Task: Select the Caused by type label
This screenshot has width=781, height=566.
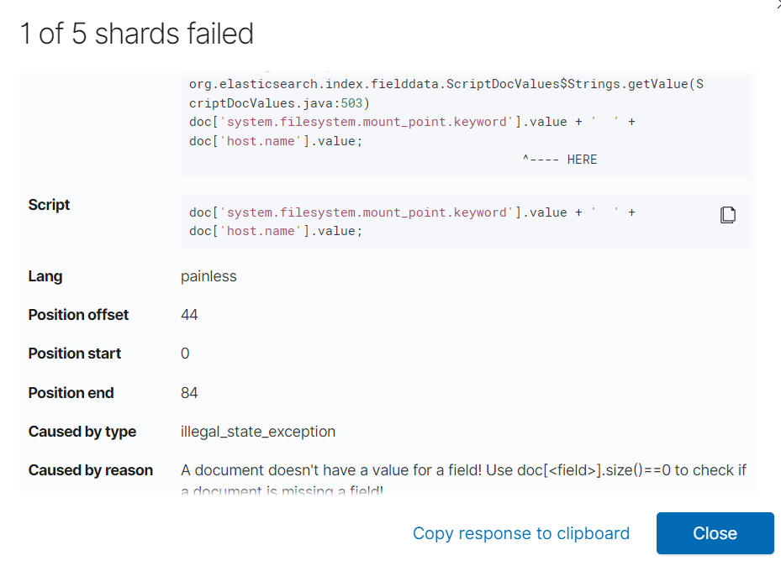Action: (82, 432)
